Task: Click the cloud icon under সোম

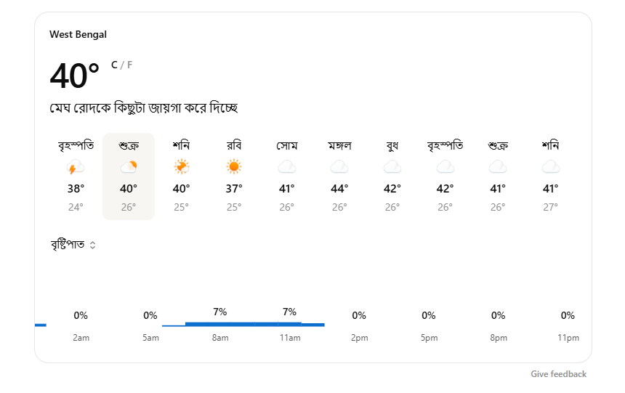Action: [286, 168]
